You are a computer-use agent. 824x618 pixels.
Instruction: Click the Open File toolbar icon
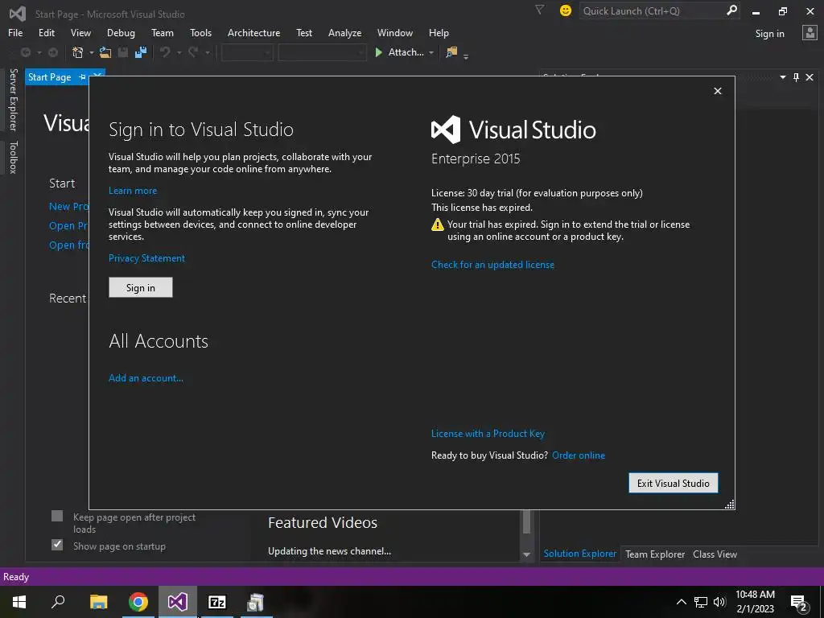(105, 52)
